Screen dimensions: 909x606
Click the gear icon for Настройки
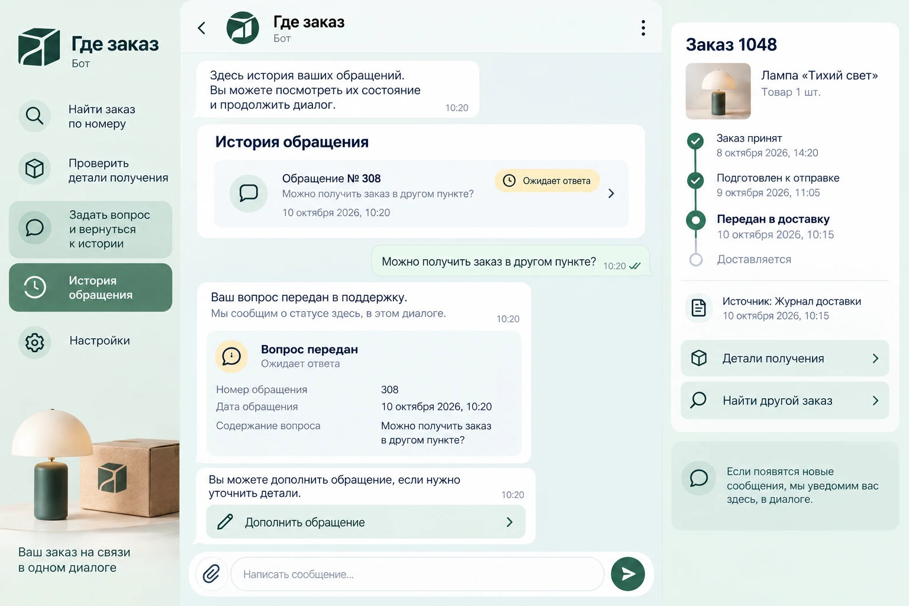click(x=34, y=342)
